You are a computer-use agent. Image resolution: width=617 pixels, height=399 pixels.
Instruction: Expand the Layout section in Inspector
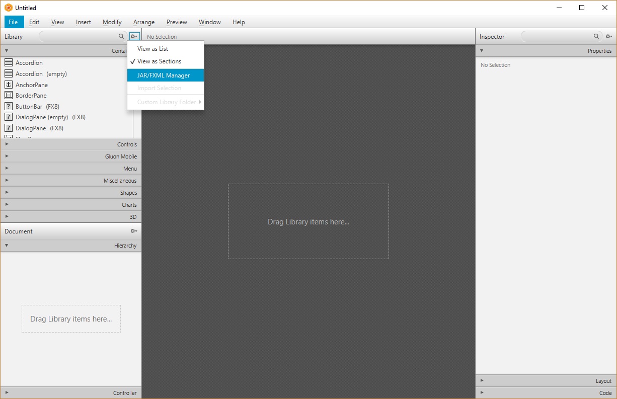546,381
